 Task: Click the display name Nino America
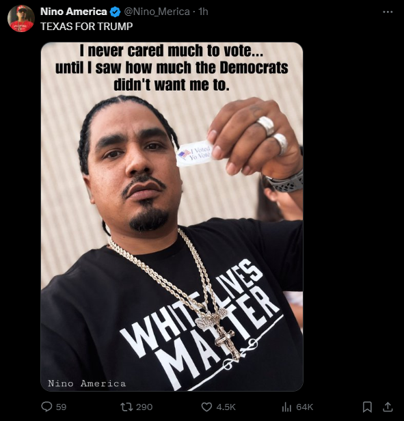(74, 12)
